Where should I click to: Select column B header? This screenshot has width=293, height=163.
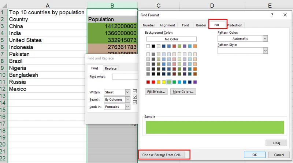112,5
